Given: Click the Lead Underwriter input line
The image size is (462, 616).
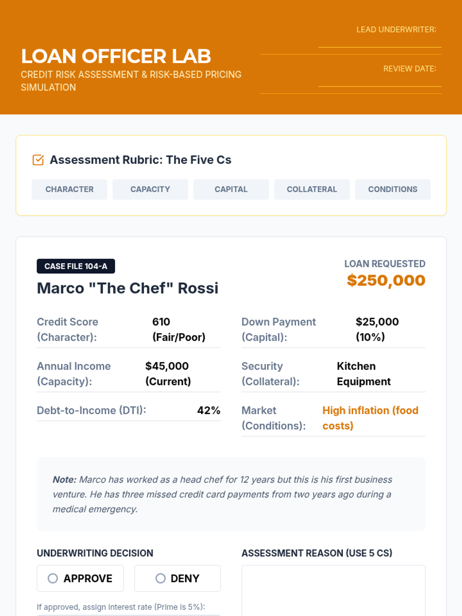Looking at the screenshot, I should 380,42.
